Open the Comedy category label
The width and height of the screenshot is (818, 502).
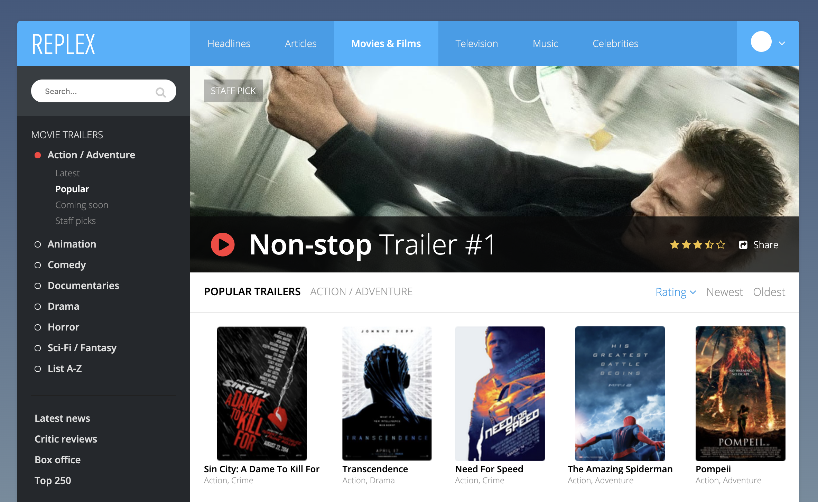[67, 265]
